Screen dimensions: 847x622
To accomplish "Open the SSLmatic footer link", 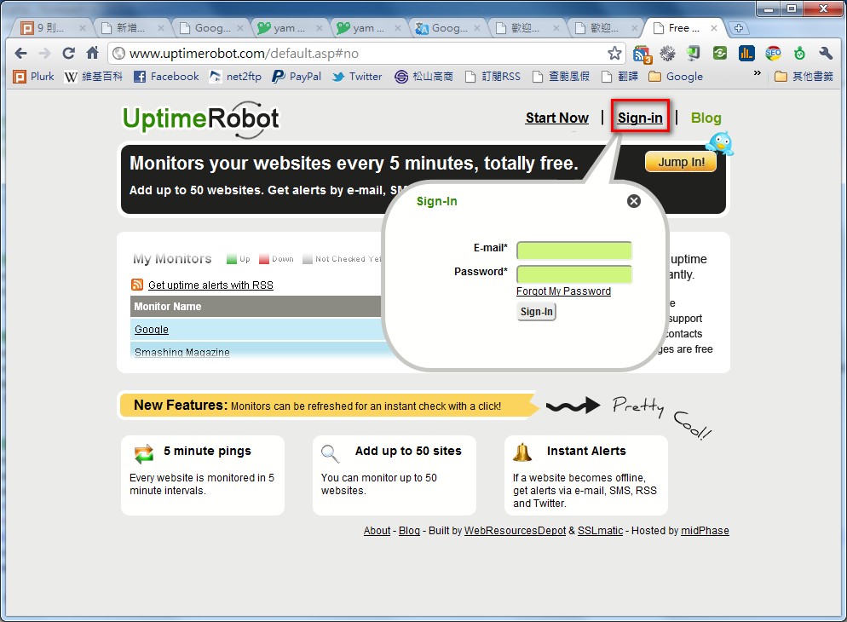I will click(600, 531).
